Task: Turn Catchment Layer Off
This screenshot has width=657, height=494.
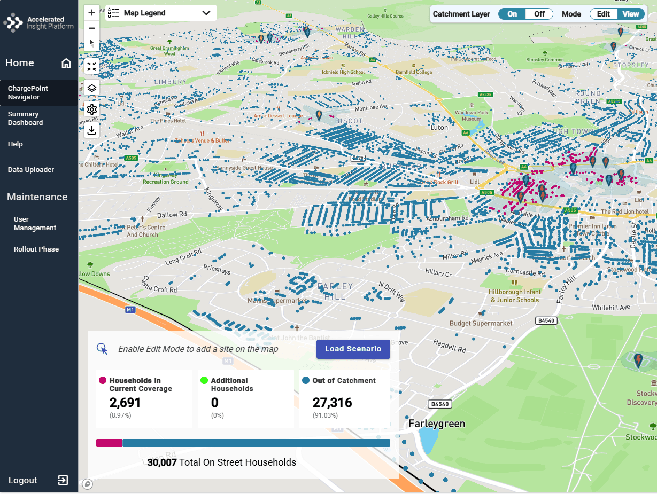Action: (x=539, y=14)
